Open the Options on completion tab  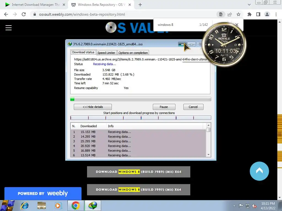[133, 53]
